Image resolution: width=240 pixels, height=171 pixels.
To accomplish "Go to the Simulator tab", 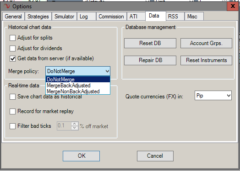I will (x=64, y=17).
